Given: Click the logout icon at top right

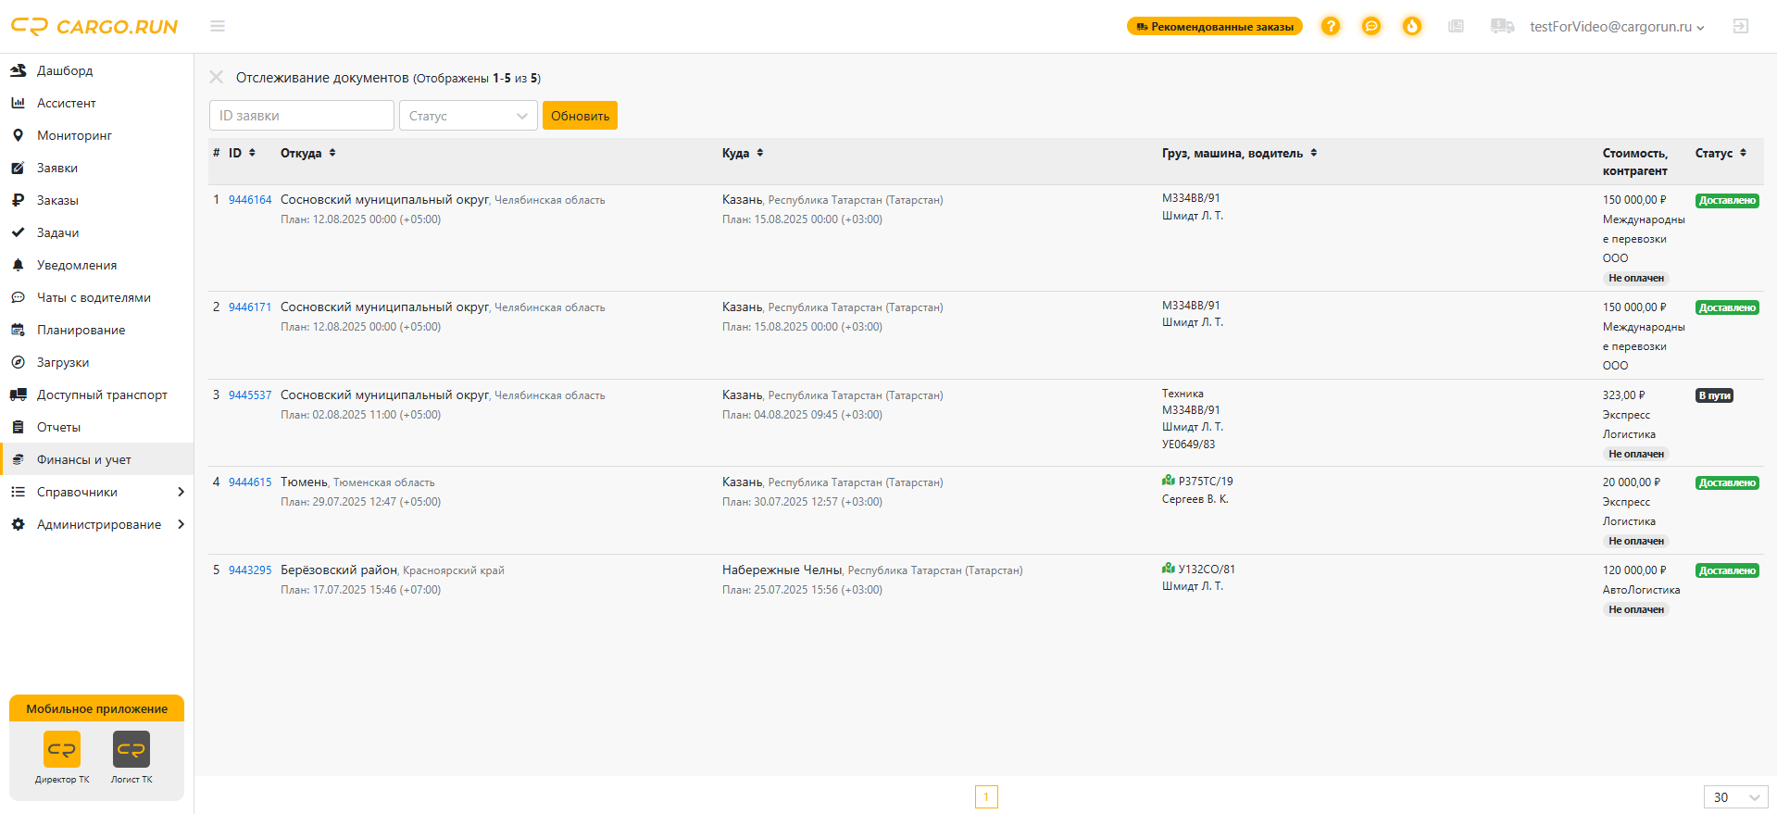Looking at the screenshot, I should [x=1740, y=26].
